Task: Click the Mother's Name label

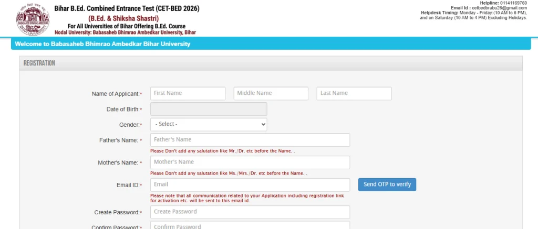Action: pos(120,163)
